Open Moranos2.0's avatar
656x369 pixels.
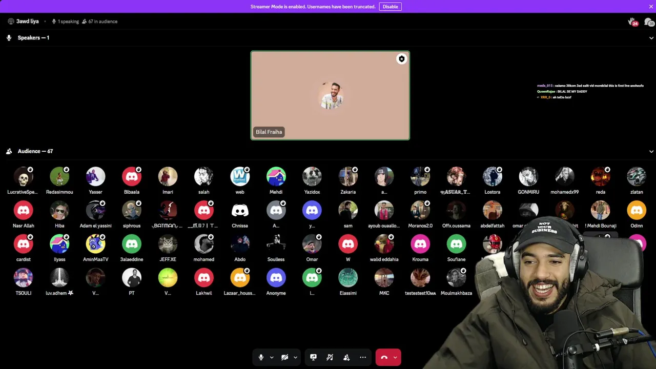pyautogui.click(x=420, y=210)
